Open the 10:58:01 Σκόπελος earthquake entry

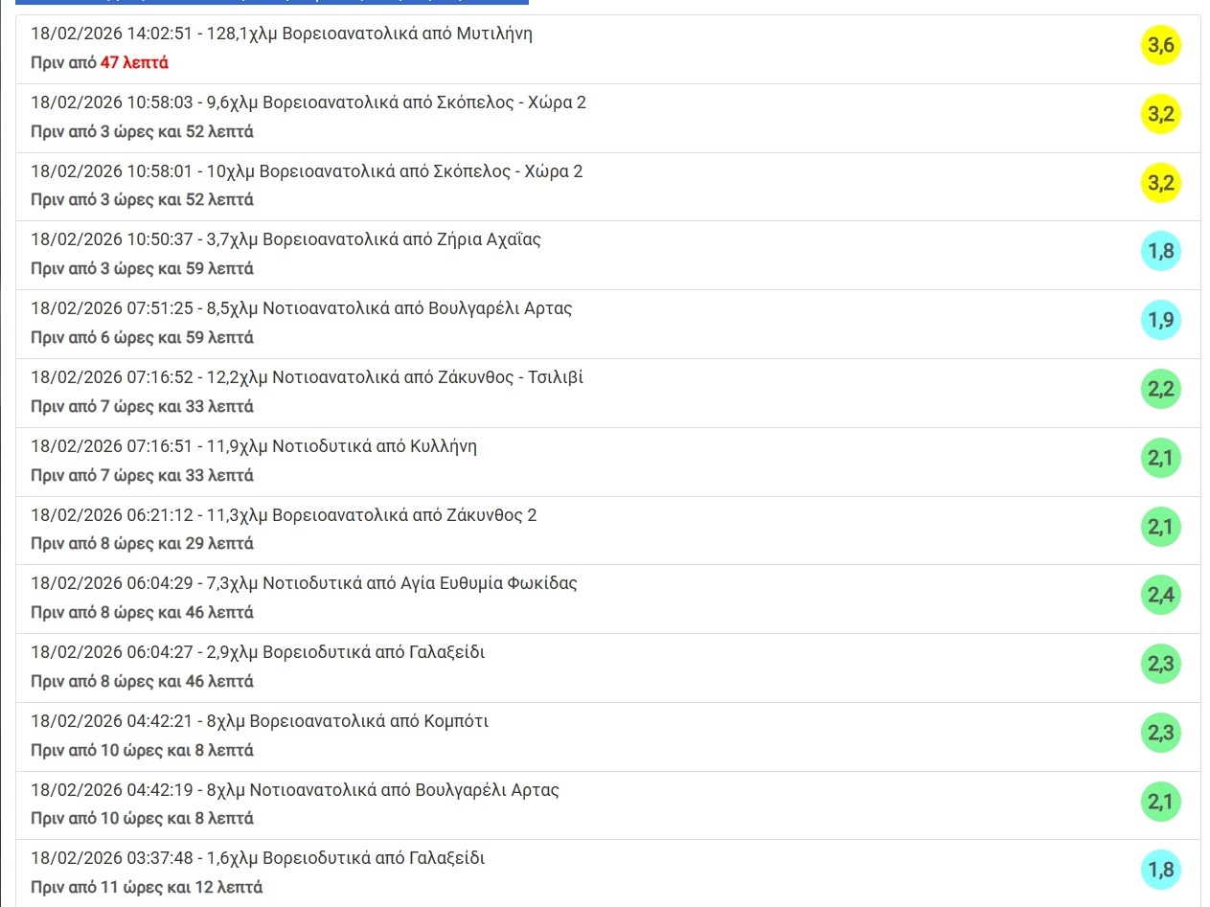307,172
